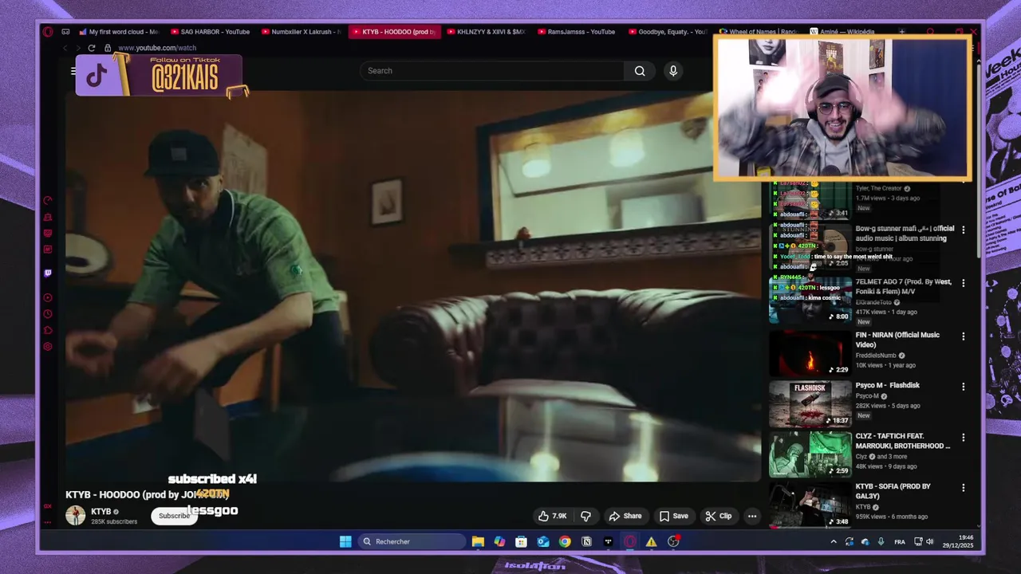The width and height of the screenshot is (1021, 574).
Task: Open options for 7ELMET ADO 7 video
Action: point(963,283)
